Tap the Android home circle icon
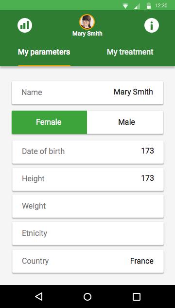Screen dimensions: 175x308 click(87, 297)
